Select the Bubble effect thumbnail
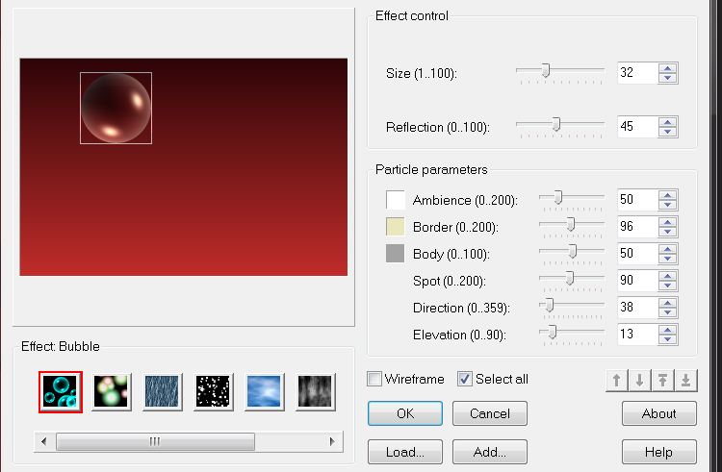The height and width of the screenshot is (472, 722). 61,392
